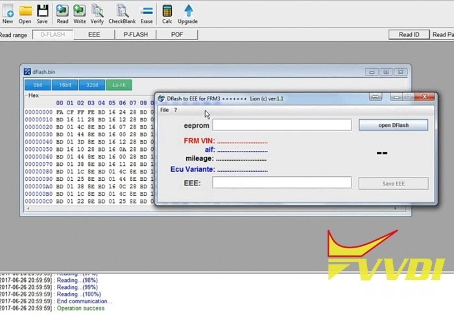Click the Save EEE button
454x315 pixels.
pos(393,183)
